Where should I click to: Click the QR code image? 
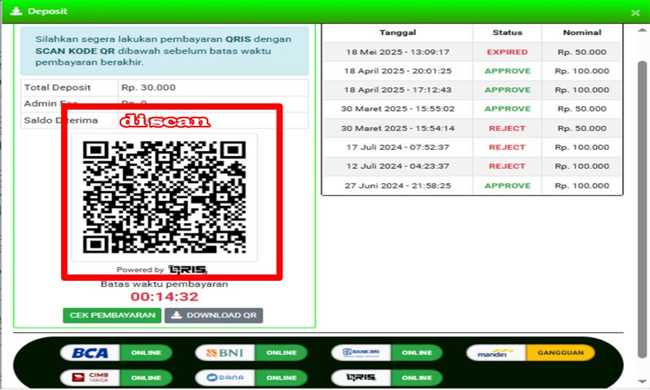click(164, 197)
